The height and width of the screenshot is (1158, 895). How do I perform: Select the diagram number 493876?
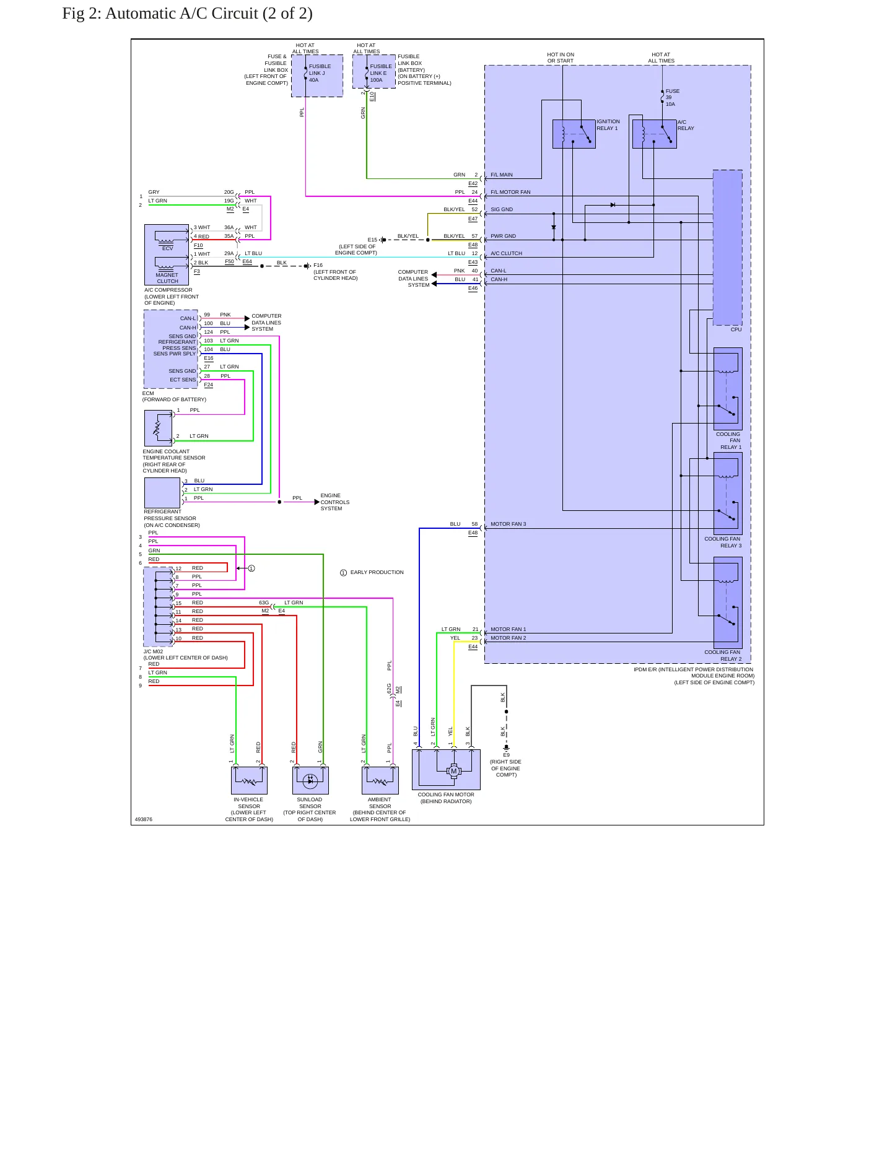coord(144,819)
